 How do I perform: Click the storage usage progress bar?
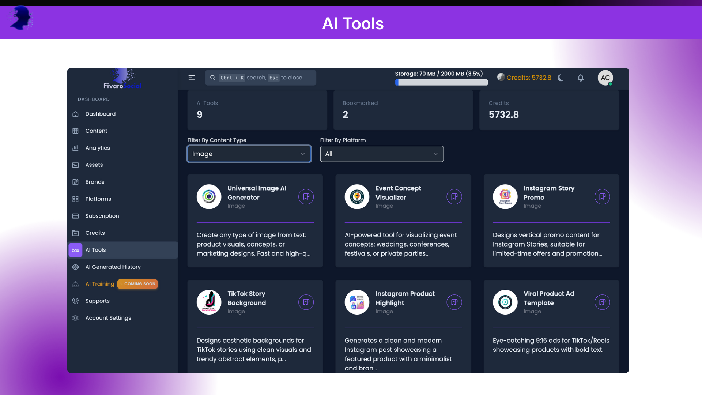441,82
